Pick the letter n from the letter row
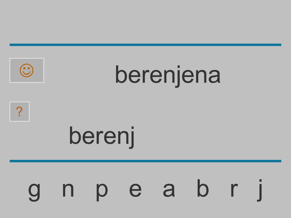The image size is (291, 218). [68, 189]
